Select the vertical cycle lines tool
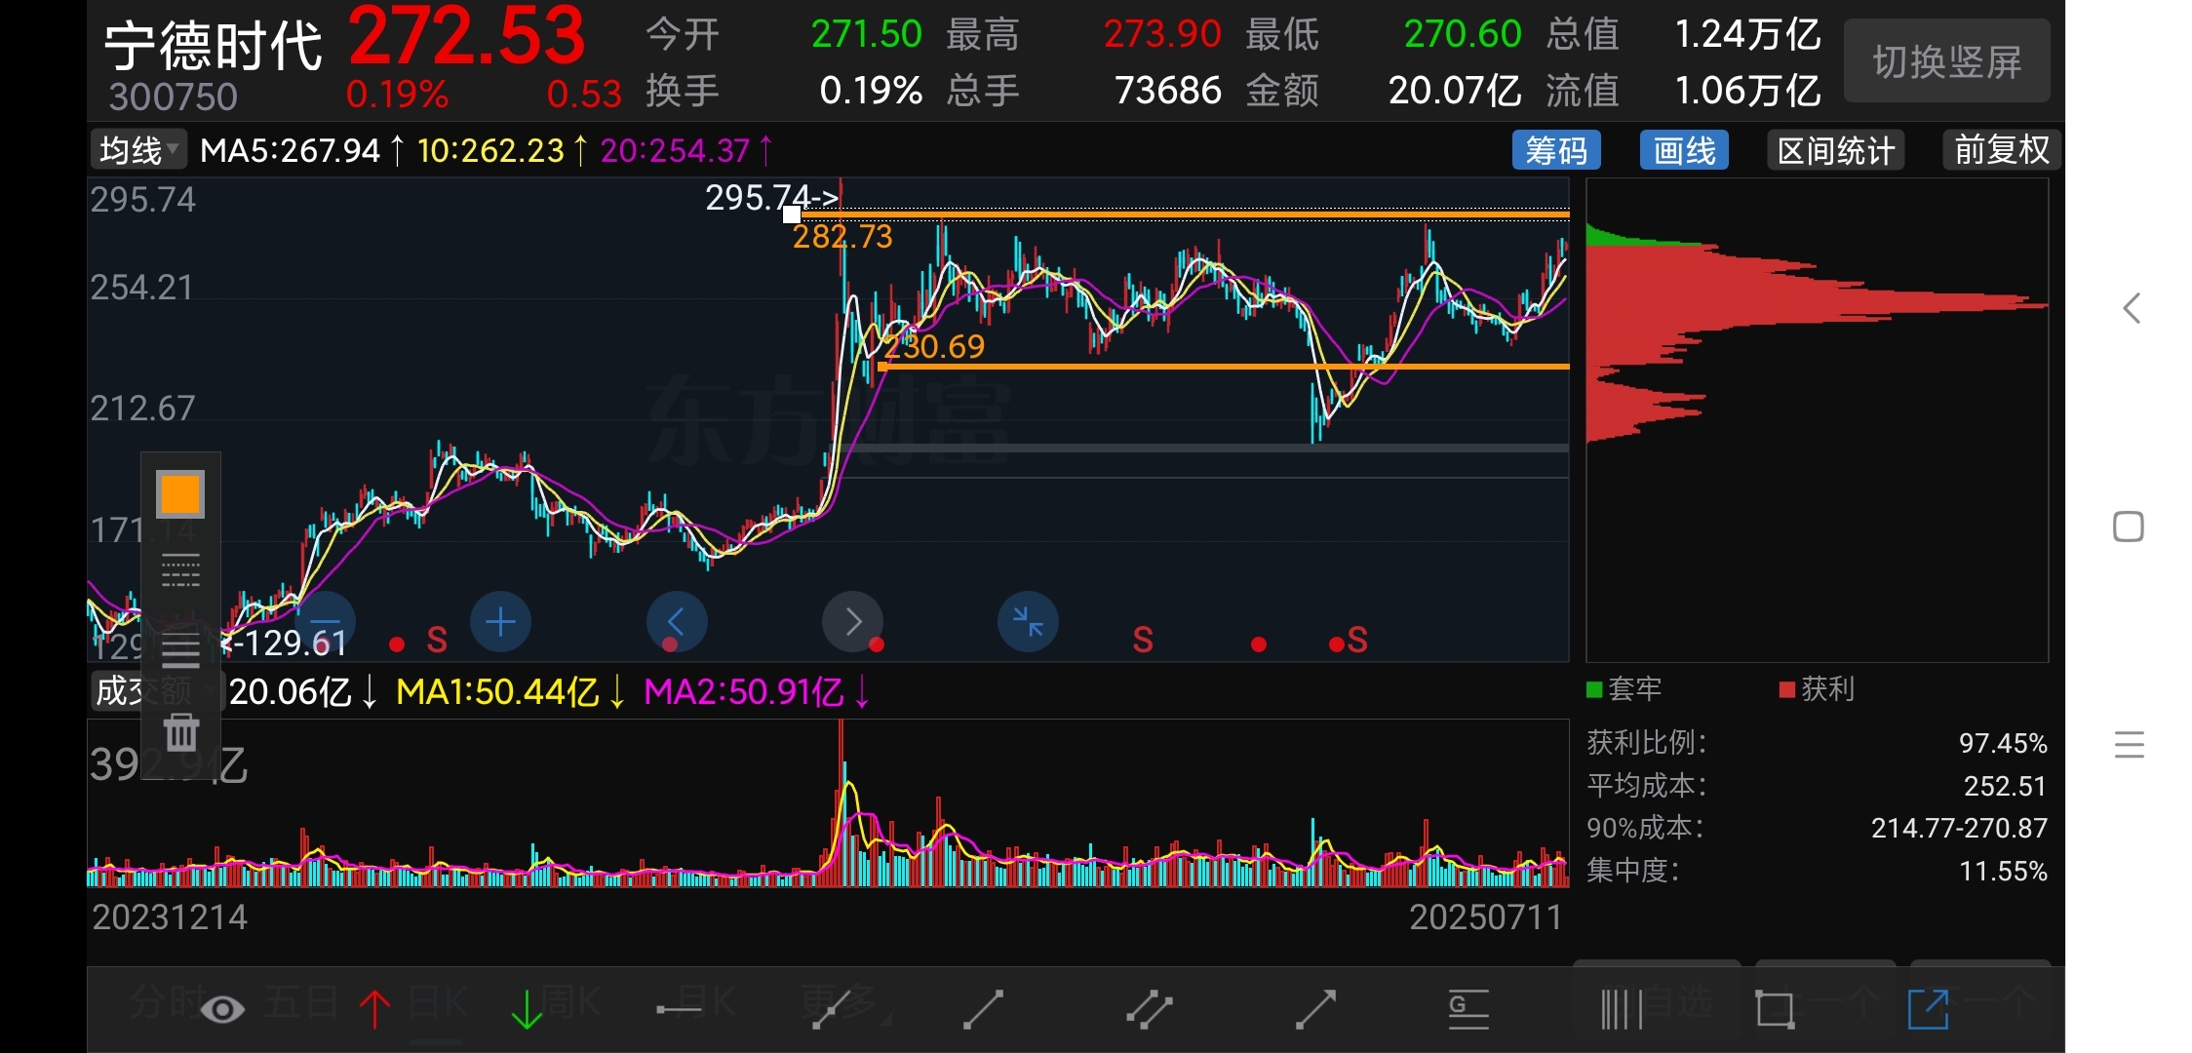This screenshot has width=2192, height=1053. pyautogui.click(x=1623, y=1010)
